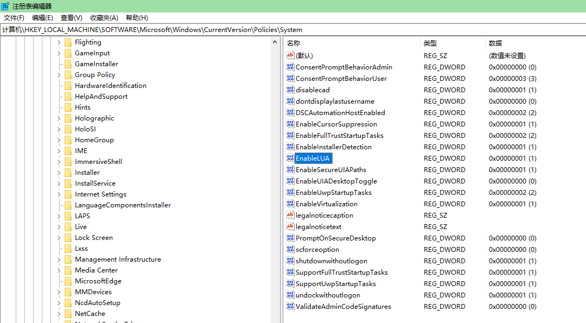Expand the Flighting registry key
This screenshot has height=323, width=586.
coord(59,42)
